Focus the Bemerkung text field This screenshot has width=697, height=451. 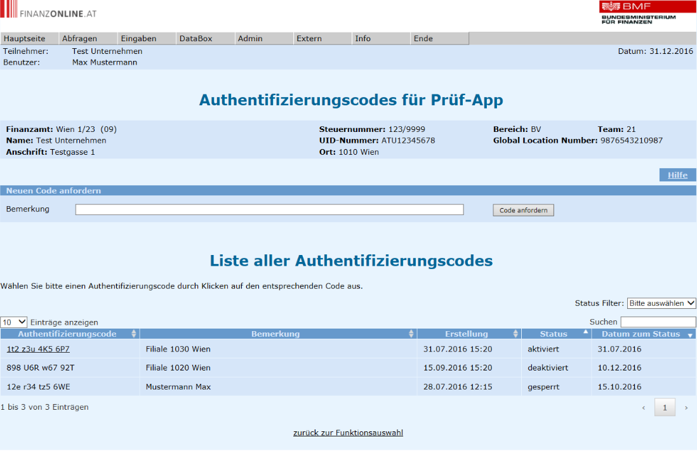pos(269,210)
